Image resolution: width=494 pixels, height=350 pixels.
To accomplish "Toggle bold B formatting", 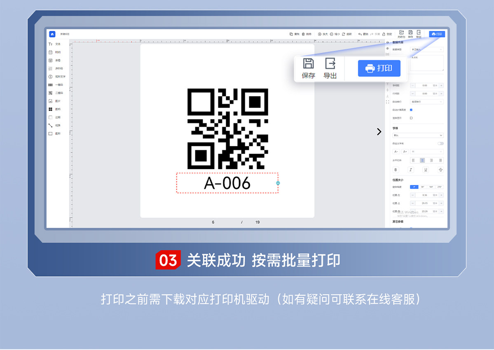I will pos(396,170).
